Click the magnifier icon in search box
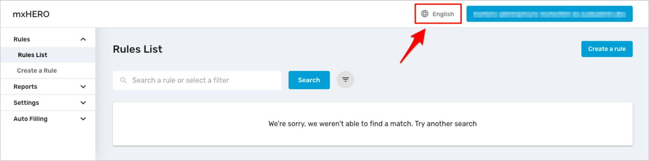The width and height of the screenshot is (649, 161). [x=123, y=80]
